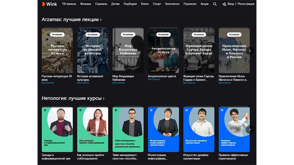
Task: Click Arzamas badge on Набокова poster
Action: (x=128, y=35)
